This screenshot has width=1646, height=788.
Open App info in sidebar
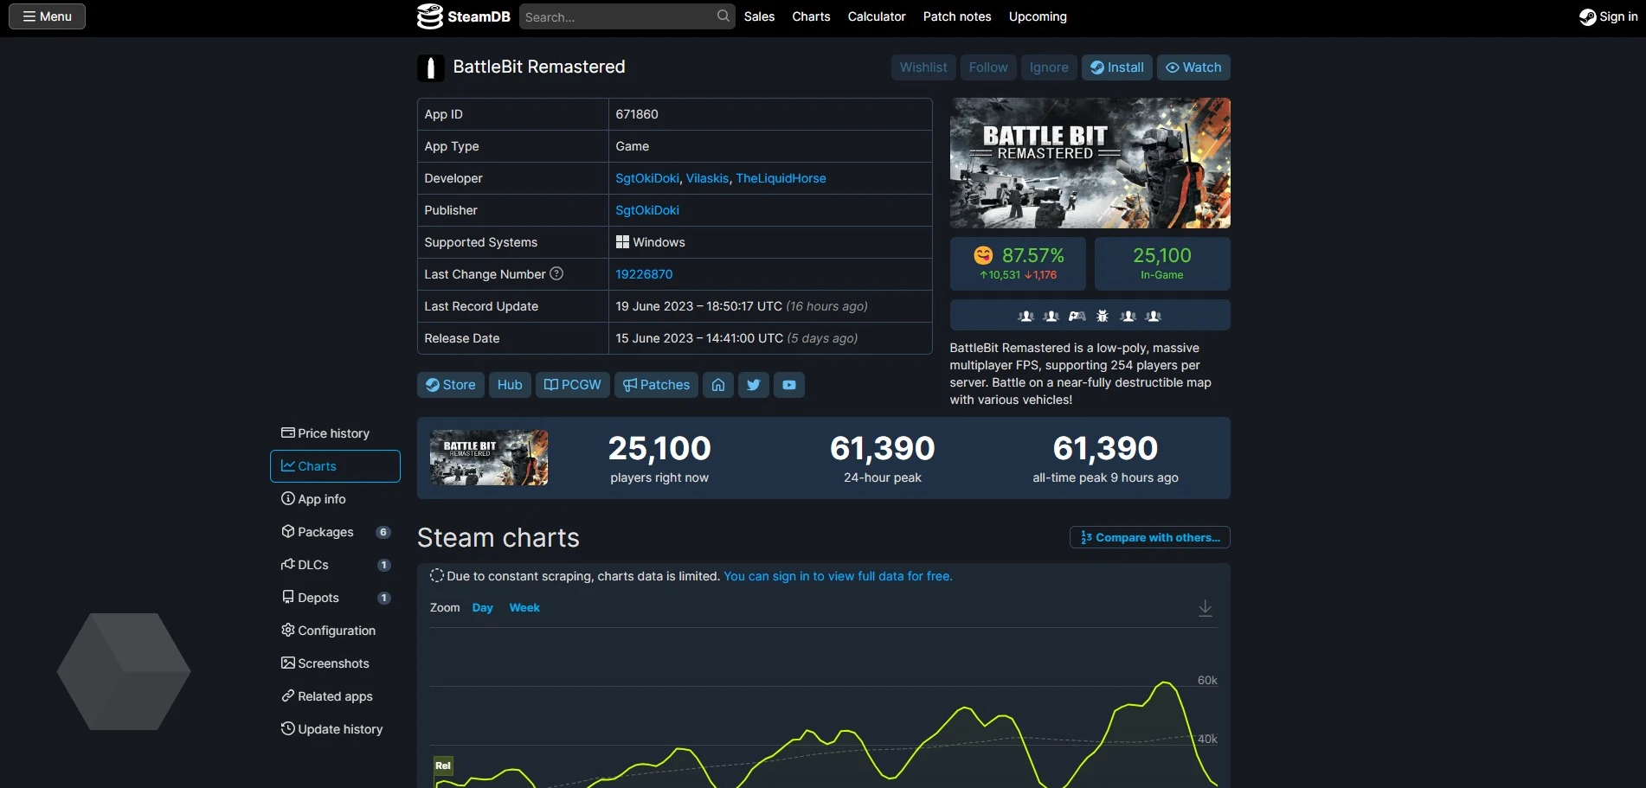point(334,499)
